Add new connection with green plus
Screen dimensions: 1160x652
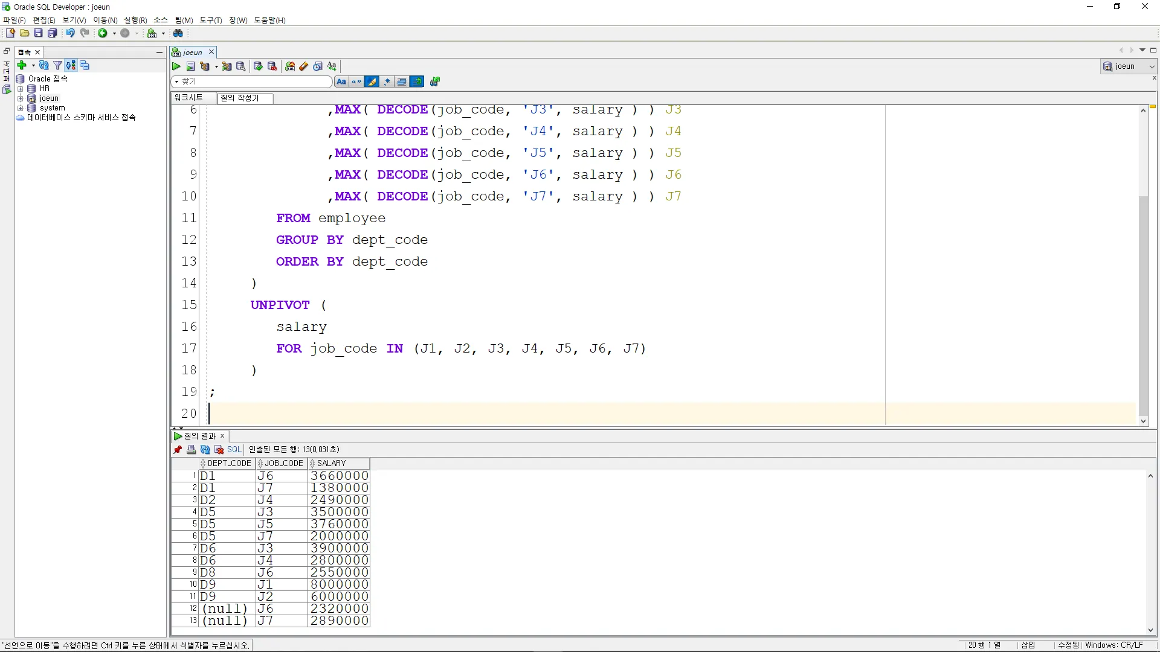tap(22, 65)
